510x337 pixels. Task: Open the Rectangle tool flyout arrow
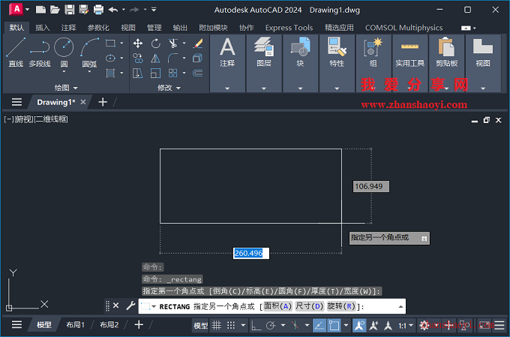121,43
